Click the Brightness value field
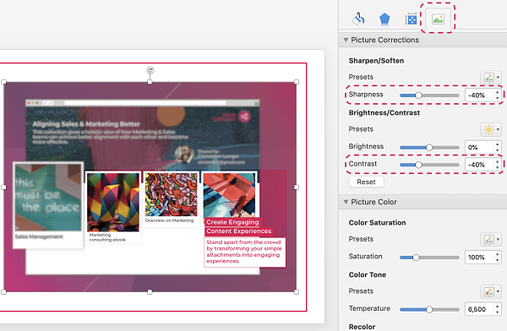The image size is (507, 331). pos(479,148)
